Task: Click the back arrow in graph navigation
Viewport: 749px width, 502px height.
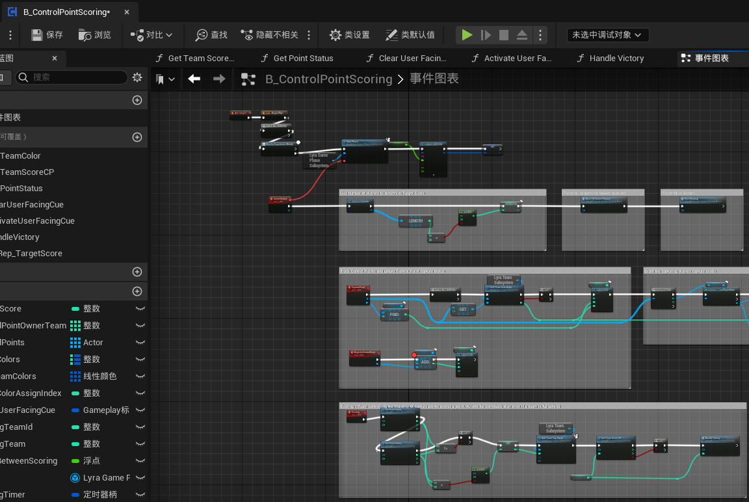Action: pyautogui.click(x=194, y=79)
